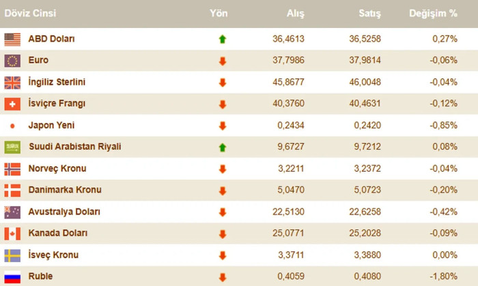Click the Satış column header
478x286 pixels.
370,14
